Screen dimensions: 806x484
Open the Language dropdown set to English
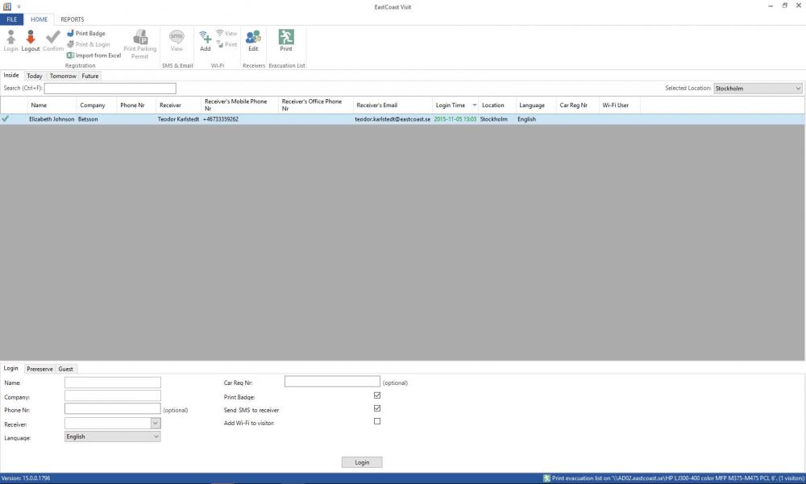click(x=113, y=436)
